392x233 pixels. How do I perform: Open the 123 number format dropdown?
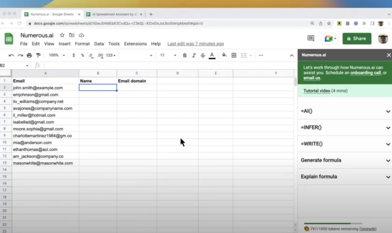click(x=111, y=55)
